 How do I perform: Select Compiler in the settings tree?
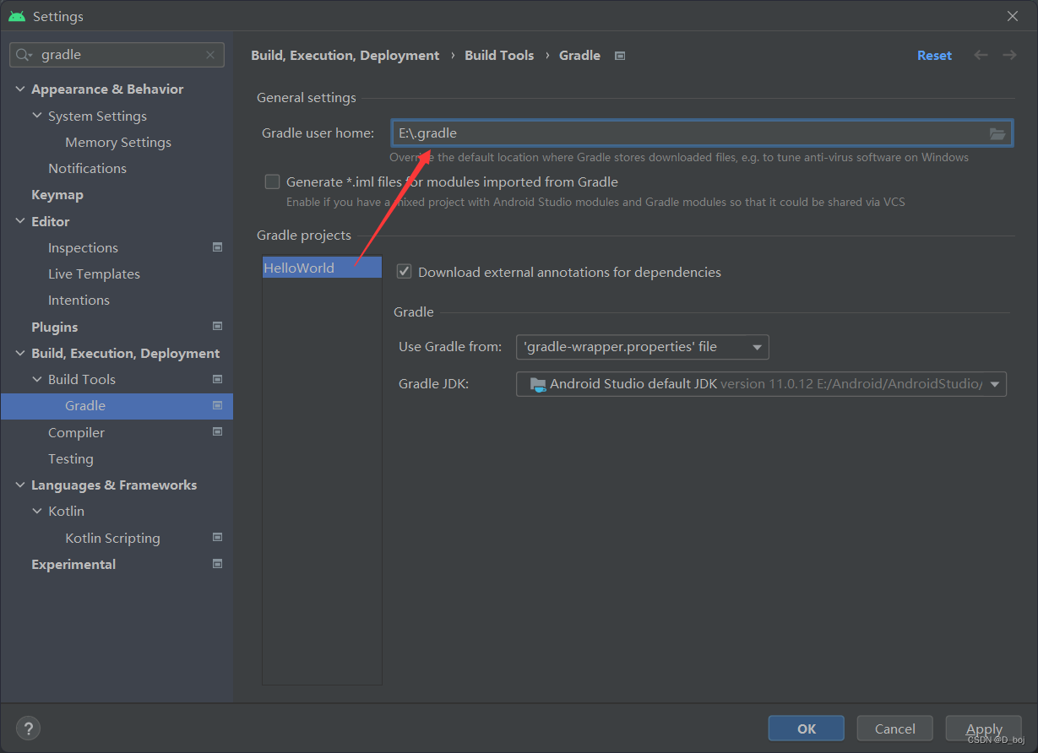point(76,432)
